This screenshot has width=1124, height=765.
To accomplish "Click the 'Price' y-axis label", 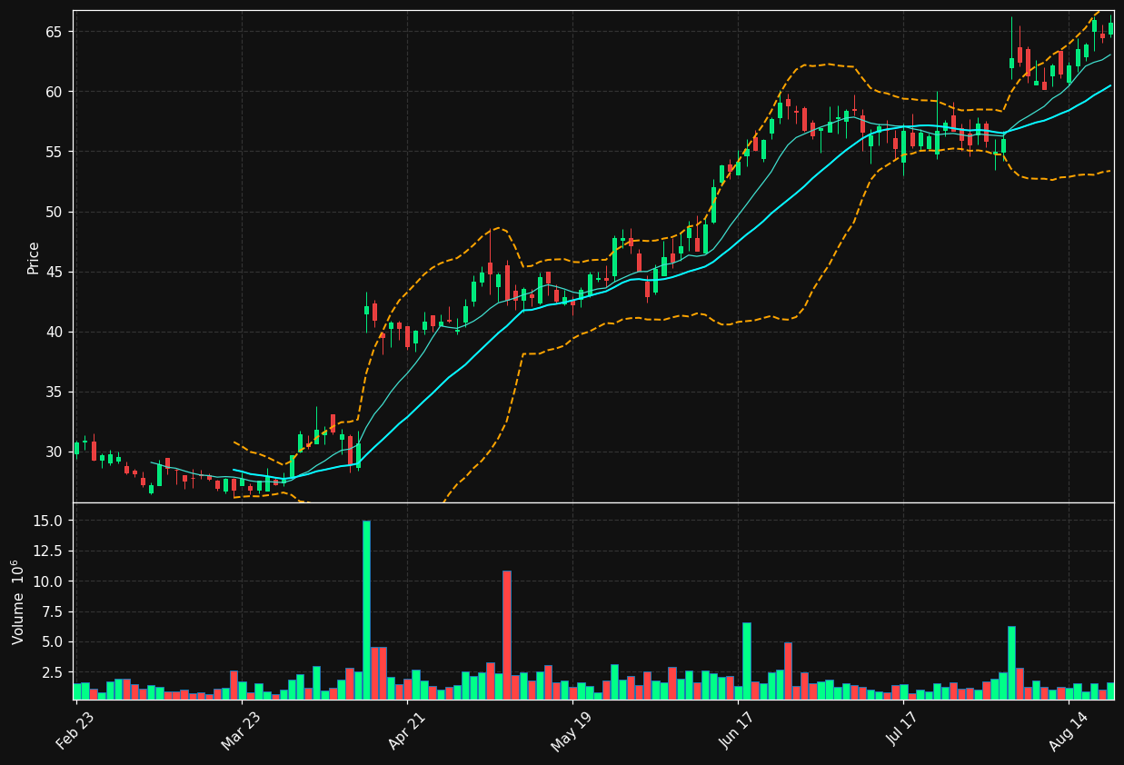I will coord(34,257).
